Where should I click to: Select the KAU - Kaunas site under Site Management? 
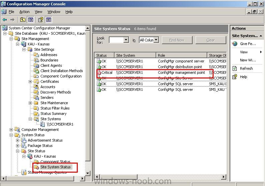click(38, 44)
